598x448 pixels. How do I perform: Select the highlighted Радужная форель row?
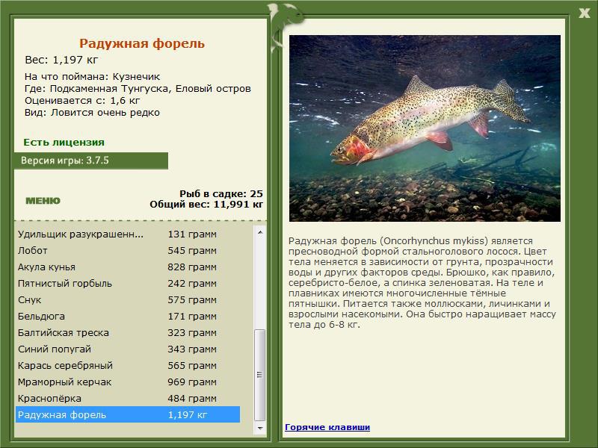pos(128,414)
